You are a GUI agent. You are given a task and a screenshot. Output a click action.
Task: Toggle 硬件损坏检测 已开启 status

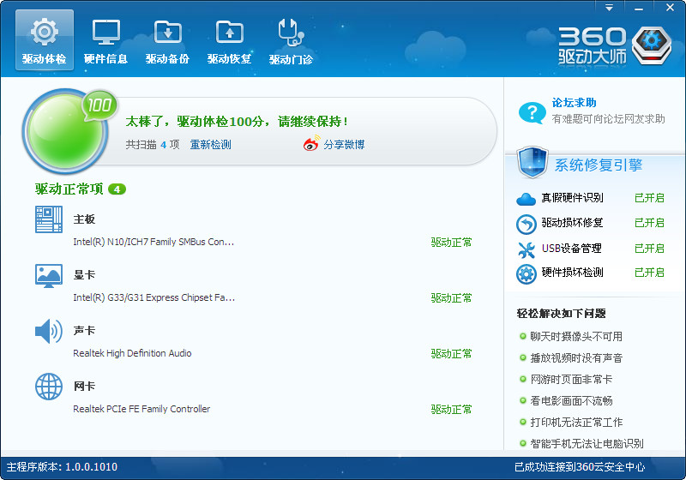coord(649,273)
